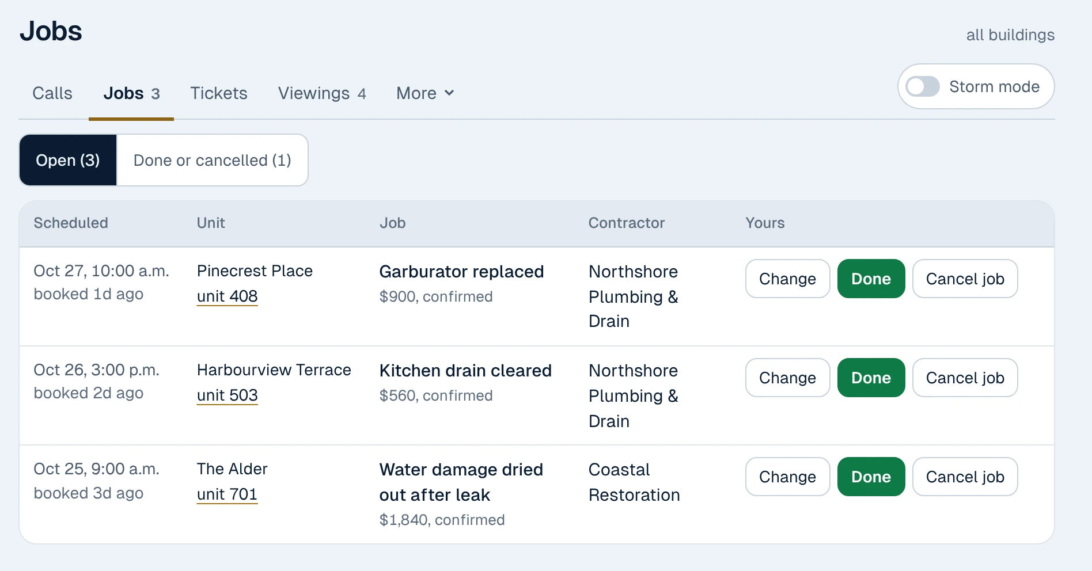Click the $560, confirmed amount

tap(436, 395)
